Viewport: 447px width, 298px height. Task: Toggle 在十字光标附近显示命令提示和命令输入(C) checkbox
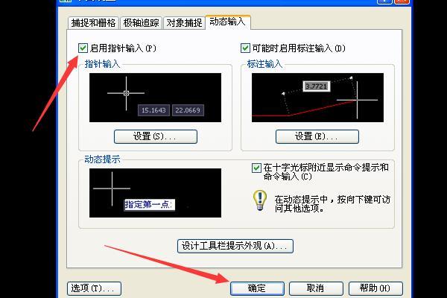coord(256,168)
